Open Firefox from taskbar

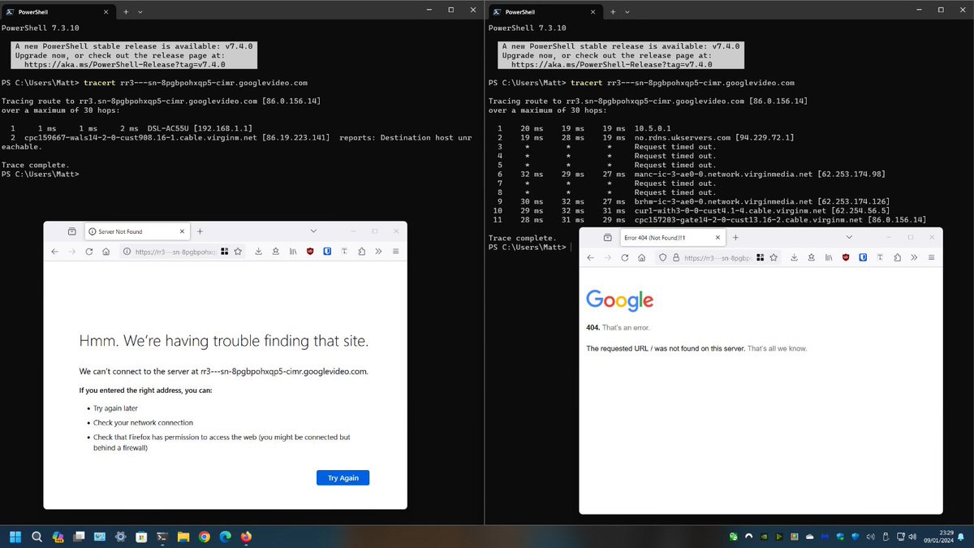point(246,537)
